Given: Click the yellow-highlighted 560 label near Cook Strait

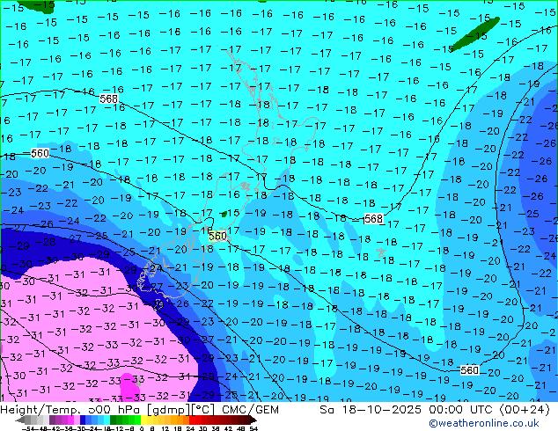Looking at the screenshot, I should pyautogui.click(x=217, y=236).
